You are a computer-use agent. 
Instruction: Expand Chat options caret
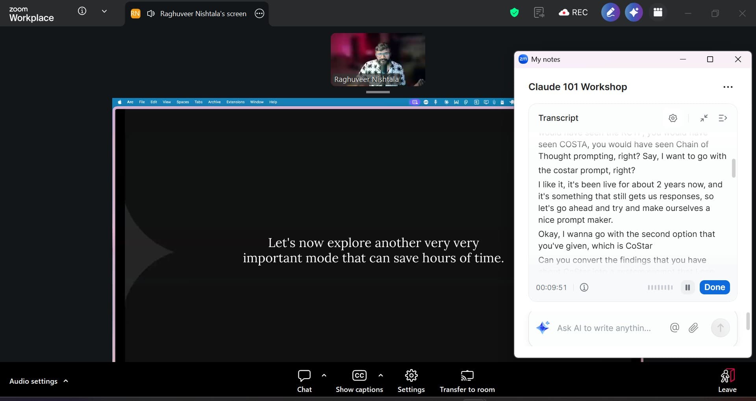[x=324, y=375]
